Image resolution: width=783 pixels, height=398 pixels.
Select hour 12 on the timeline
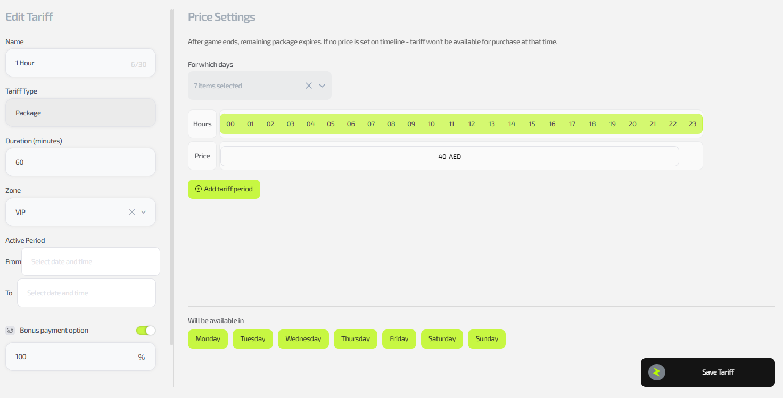tap(472, 124)
